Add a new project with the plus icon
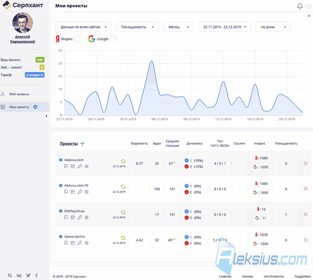This screenshot has width=313, height=280. tap(82, 144)
